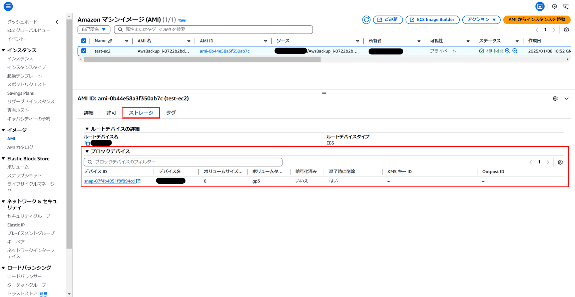Collapse ネットワーク & セキュリティ sidebar group
Viewport: 575px width, 297px height.
click(3, 201)
